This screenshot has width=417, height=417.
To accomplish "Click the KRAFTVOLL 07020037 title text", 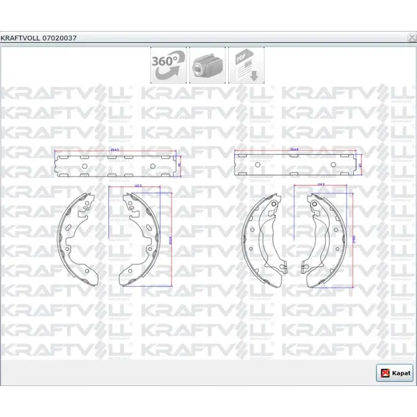I will pos(39,38).
